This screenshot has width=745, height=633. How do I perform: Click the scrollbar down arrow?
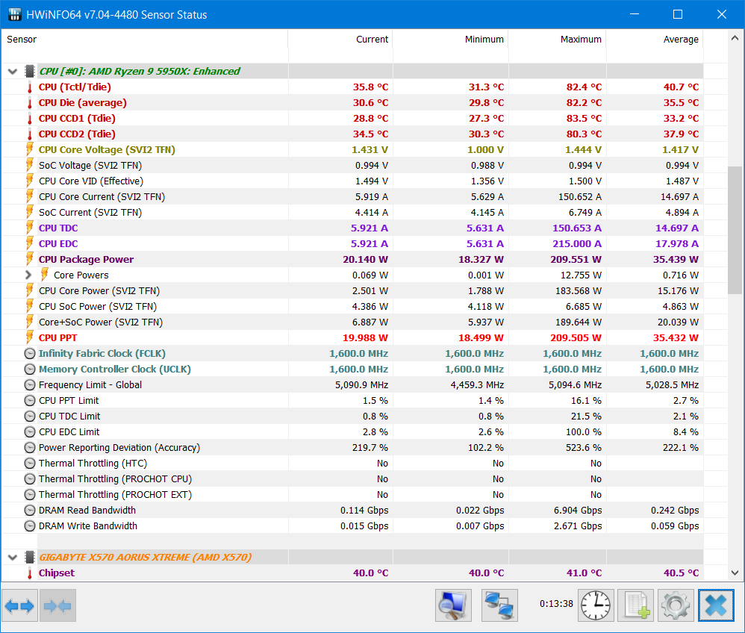(735, 573)
